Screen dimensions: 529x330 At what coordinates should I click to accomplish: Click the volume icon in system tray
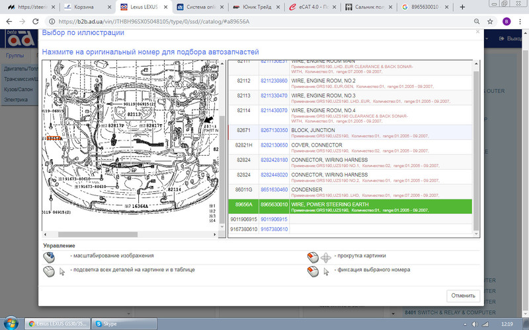click(475, 324)
